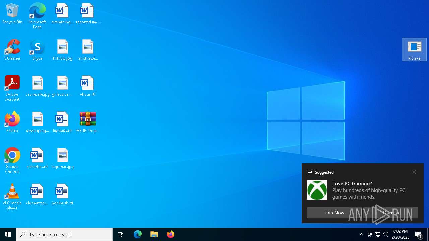
Task: Select the HEUR-Troja... WinRAR archive icon
Action: [x=88, y=123]
